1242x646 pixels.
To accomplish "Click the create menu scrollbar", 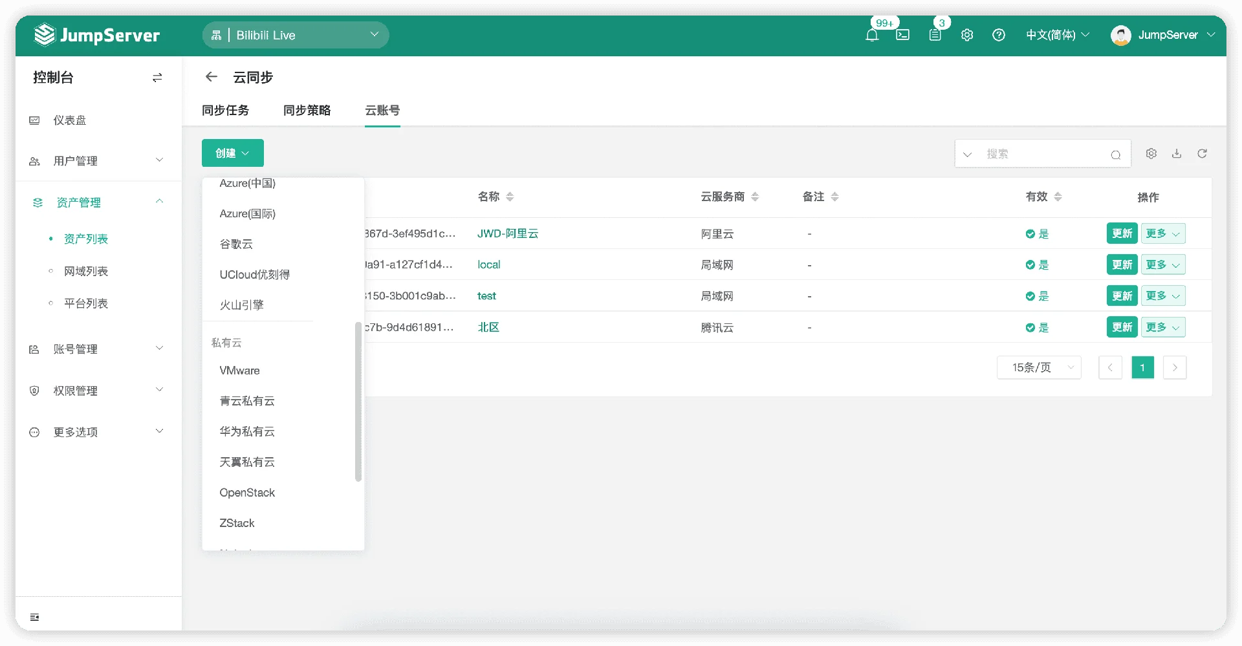I will [x=358, y=402].
